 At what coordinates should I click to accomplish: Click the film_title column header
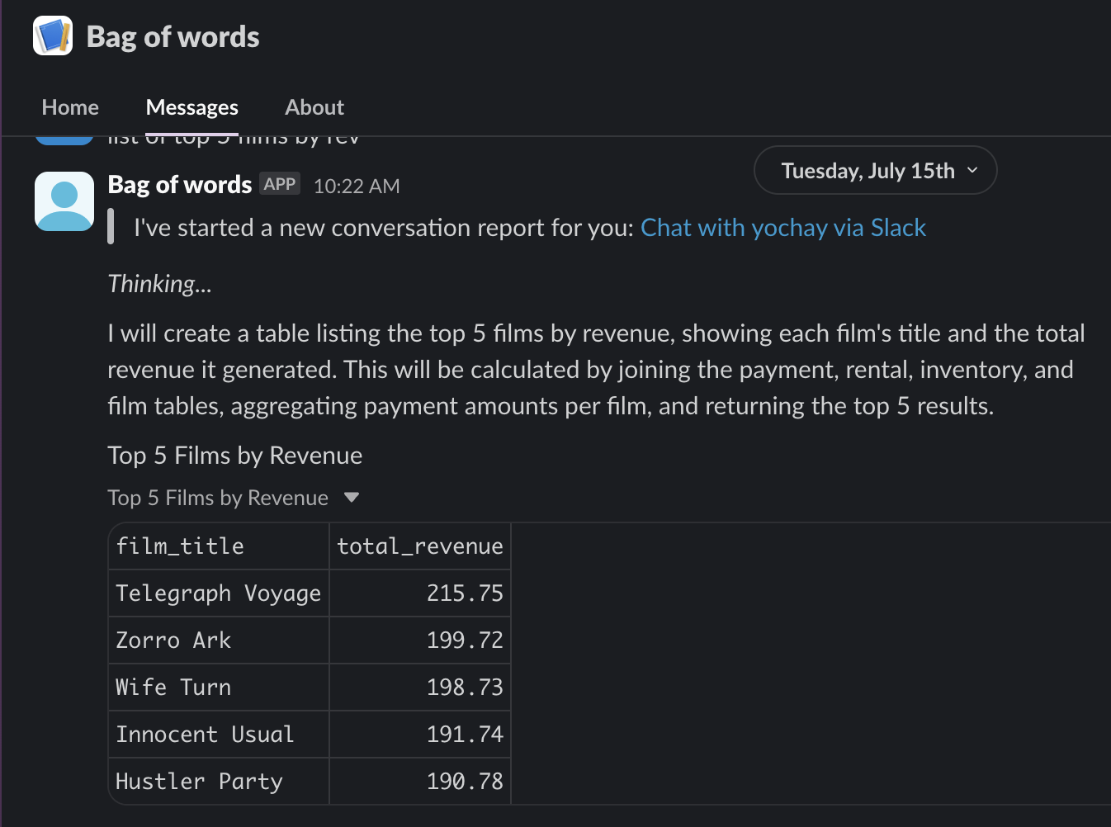click(x=180, y=546)
